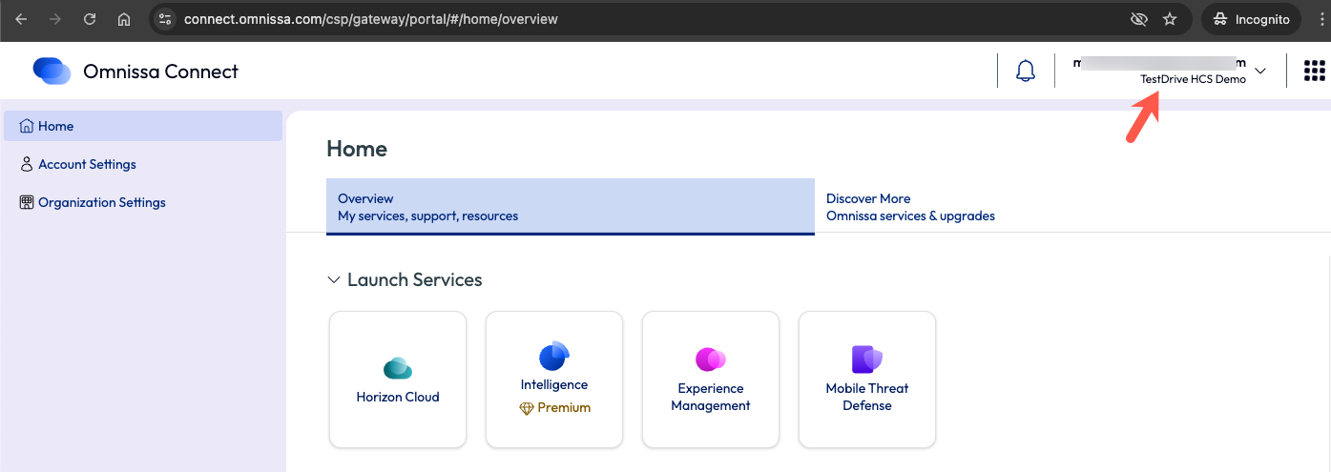Open the Mobile Threat Defense tile

[867, 380]
